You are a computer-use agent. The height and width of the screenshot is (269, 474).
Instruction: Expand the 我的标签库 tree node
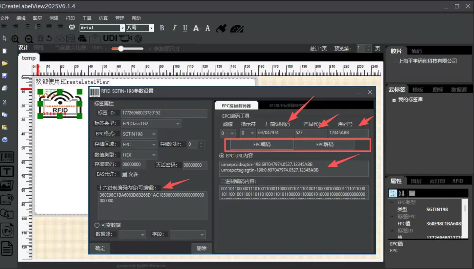point(394,100)
